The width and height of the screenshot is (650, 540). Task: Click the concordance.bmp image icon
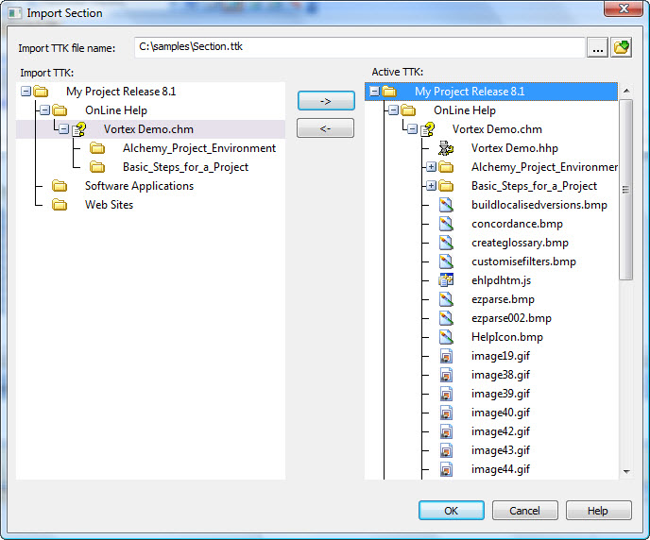click(446, 224)
